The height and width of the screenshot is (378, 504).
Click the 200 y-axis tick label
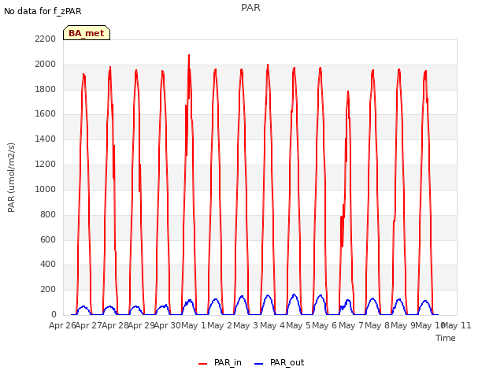click(x=48, y=290)
